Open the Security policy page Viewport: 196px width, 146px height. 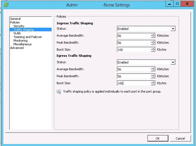tap(19, 26)
